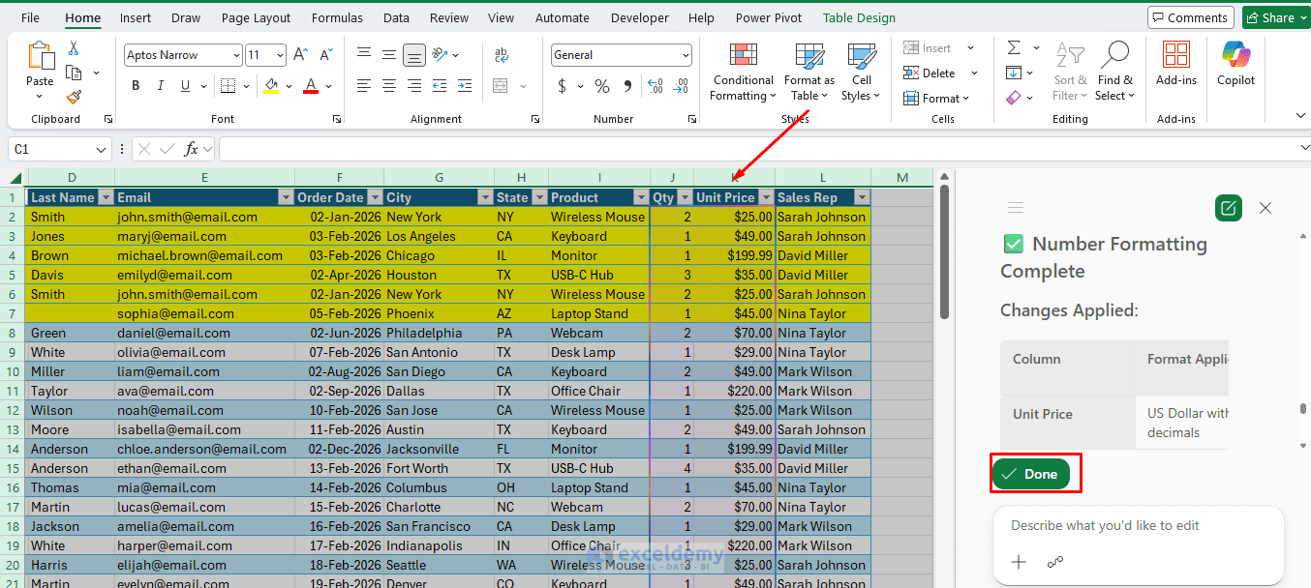Open the Find & Select menu
This screenshot has height=588, width=1311.
click(1115, 72)
